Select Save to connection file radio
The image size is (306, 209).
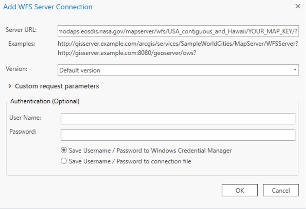pos(64,161)
